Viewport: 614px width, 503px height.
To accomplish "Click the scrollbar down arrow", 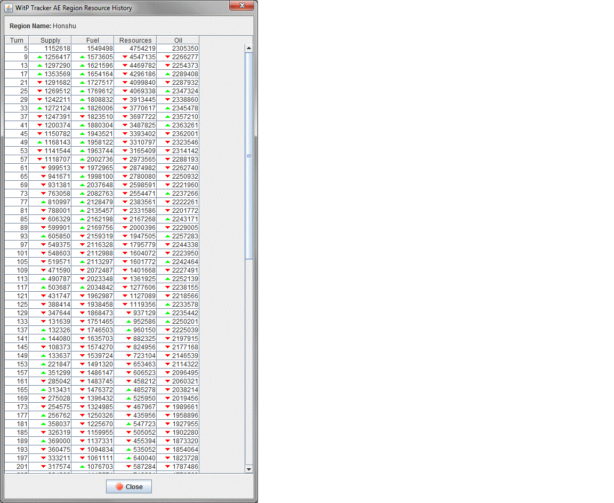I will [249, 469].
